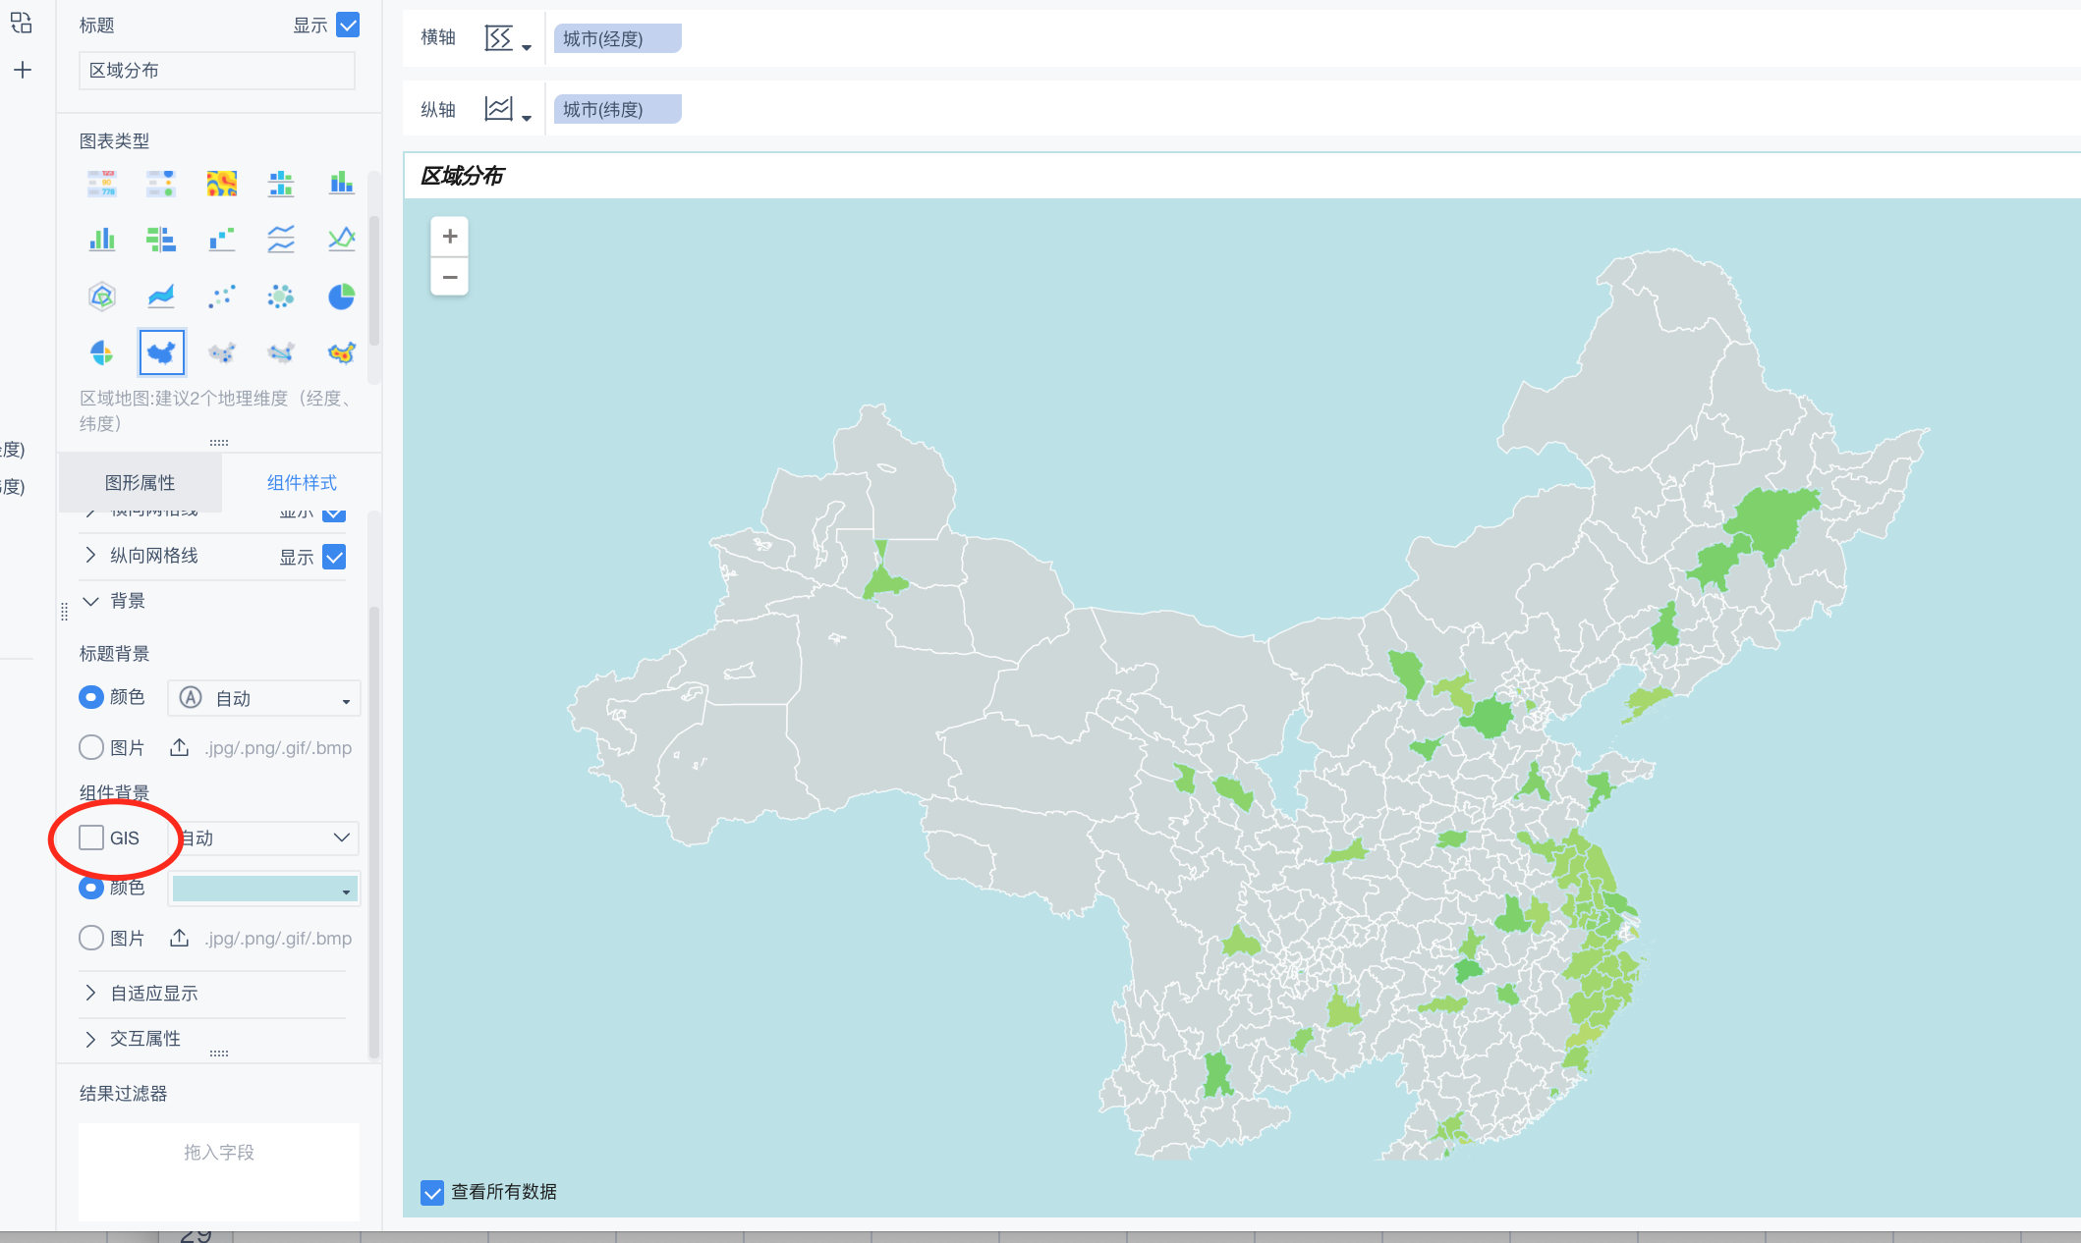Collapse the 背景 section
Image resolution: width=2081 pixels, height=1243 pixels.
pos(90,601)
